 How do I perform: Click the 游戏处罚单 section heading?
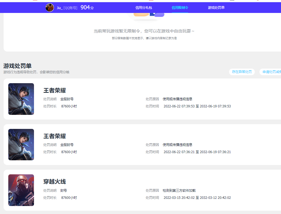17,66
